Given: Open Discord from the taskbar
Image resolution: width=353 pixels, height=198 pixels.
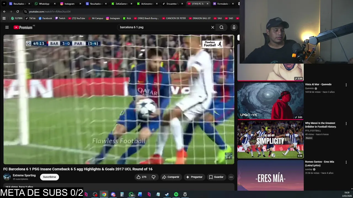Looking at the screenshot, I should click(x=113, y=194).
